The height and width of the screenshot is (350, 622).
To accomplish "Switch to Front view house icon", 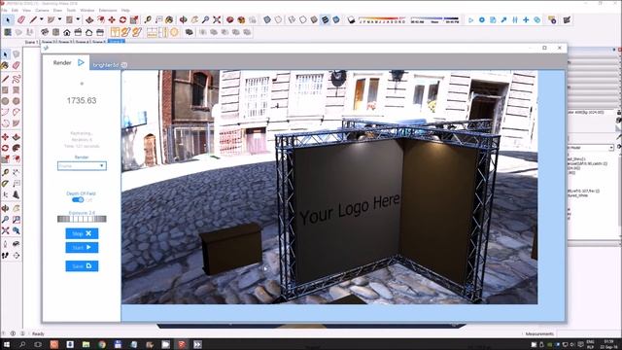I will tap(67, 32).
